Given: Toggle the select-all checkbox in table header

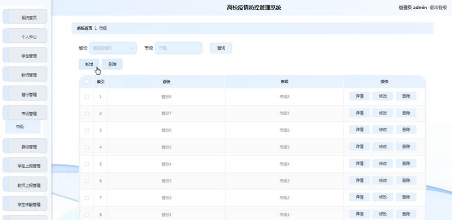Looking at the screenshot, I should tap(87, 82).
